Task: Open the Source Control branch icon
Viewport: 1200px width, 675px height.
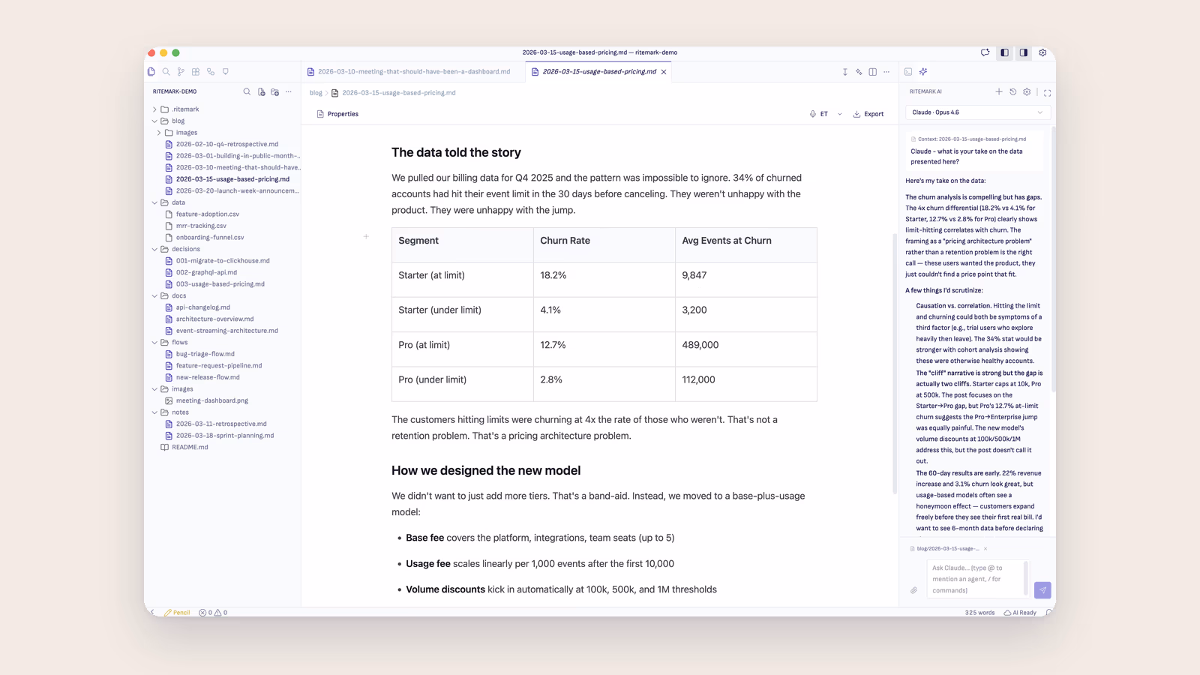Action: tap(181, 72)
